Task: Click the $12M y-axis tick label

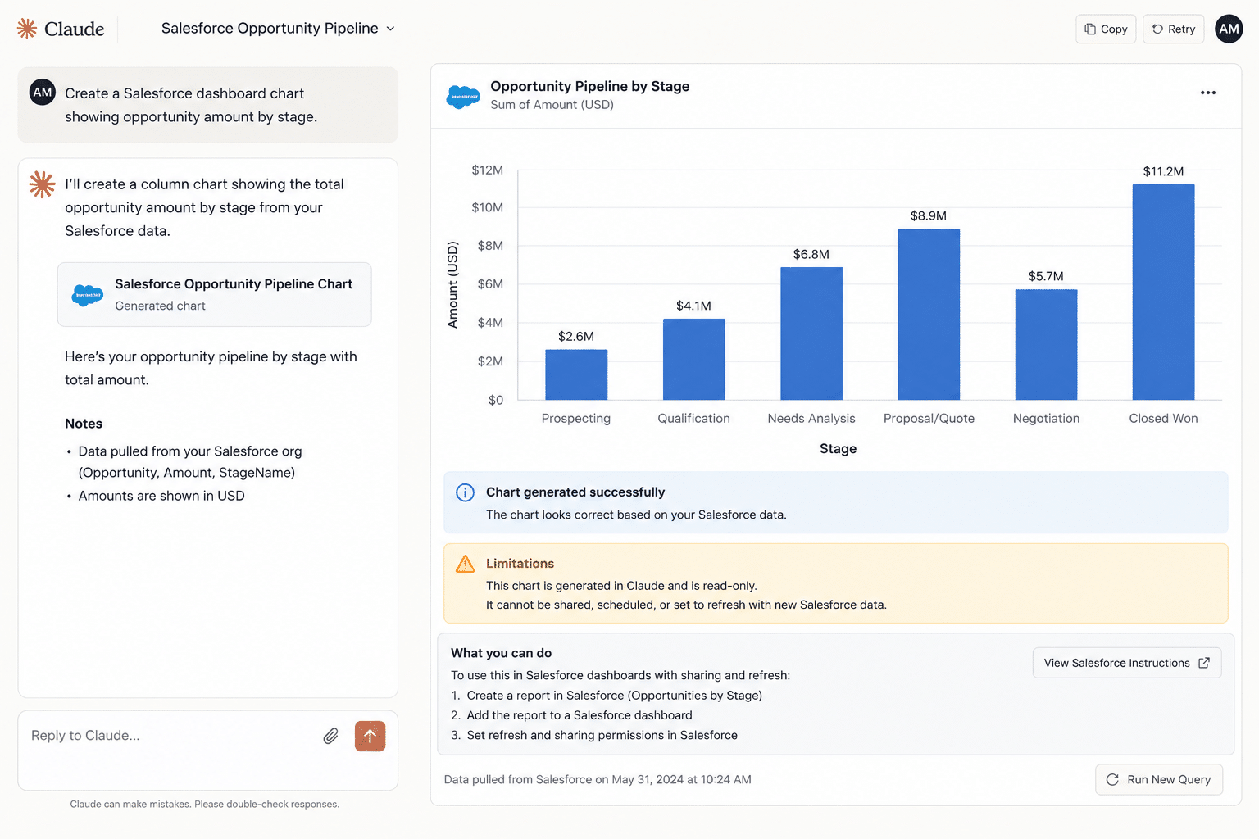Action: pyautogui.click(x=487, y=170)
